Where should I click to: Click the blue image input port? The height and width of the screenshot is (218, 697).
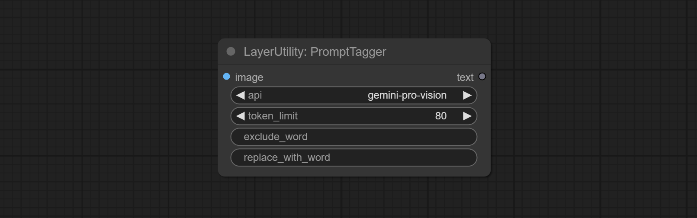pyautogui.click(x=226, y=77)
